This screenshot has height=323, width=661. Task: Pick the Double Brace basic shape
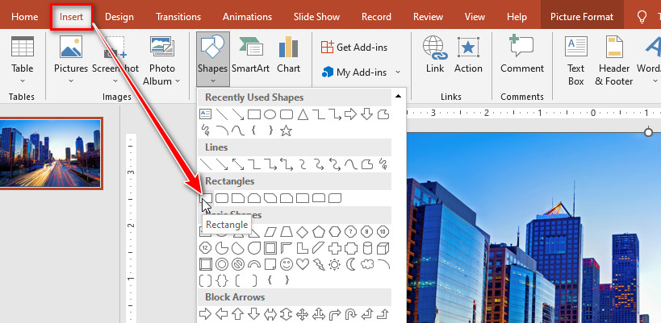tap(222, 280)
